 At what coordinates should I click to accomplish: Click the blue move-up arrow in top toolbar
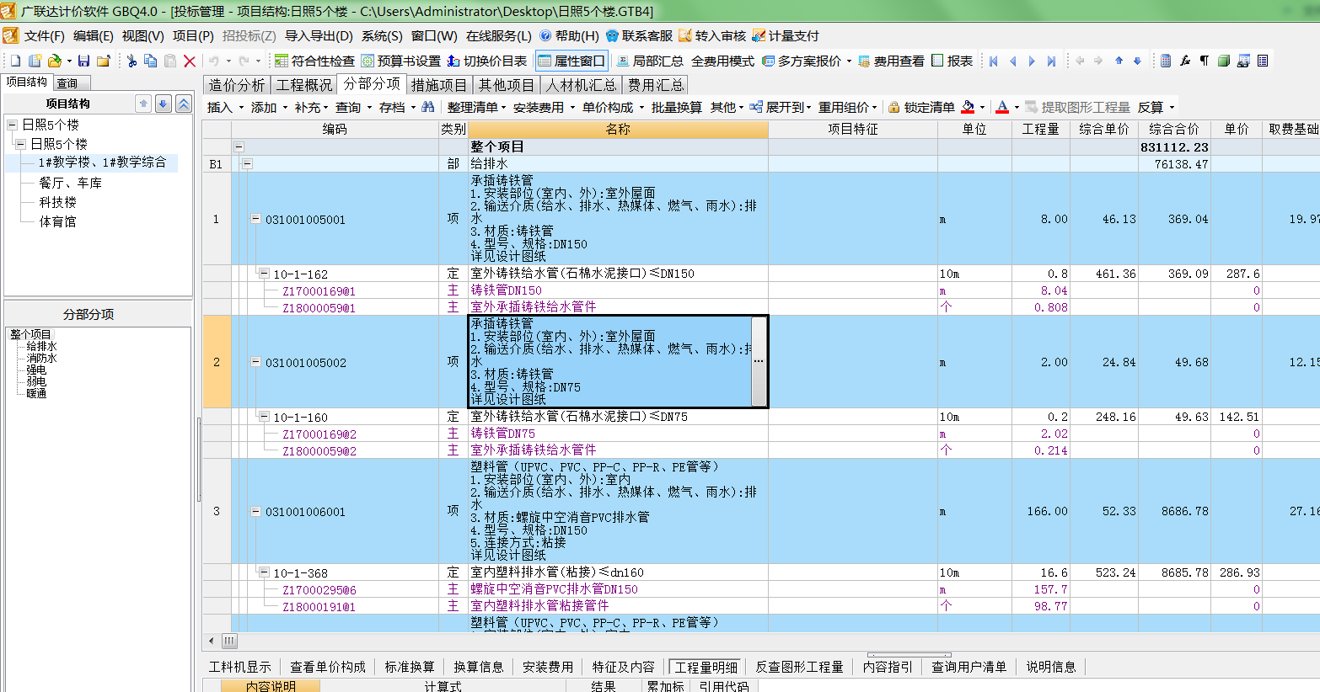(x=1119, y=61)
